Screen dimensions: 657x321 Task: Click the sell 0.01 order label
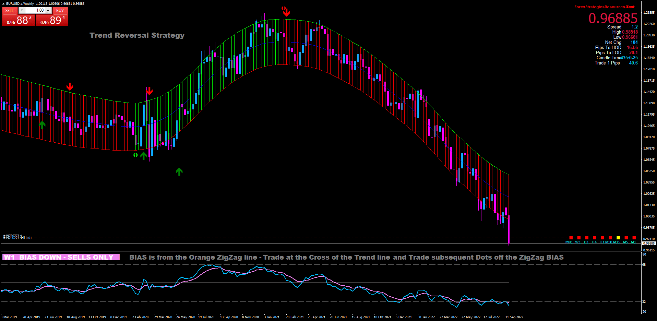pos(18,237)
